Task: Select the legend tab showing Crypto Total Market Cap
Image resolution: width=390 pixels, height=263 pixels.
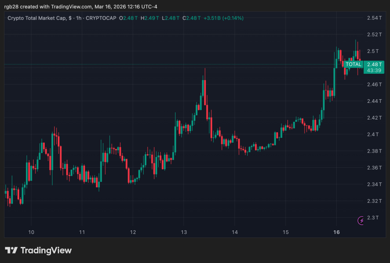Action: (x=41, y=18)
